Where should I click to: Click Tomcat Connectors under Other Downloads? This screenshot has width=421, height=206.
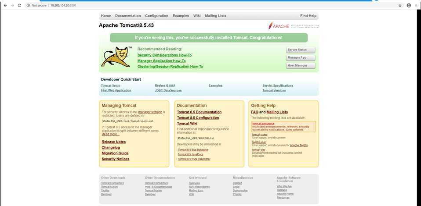pyautogui.click(x=112, y=183)
